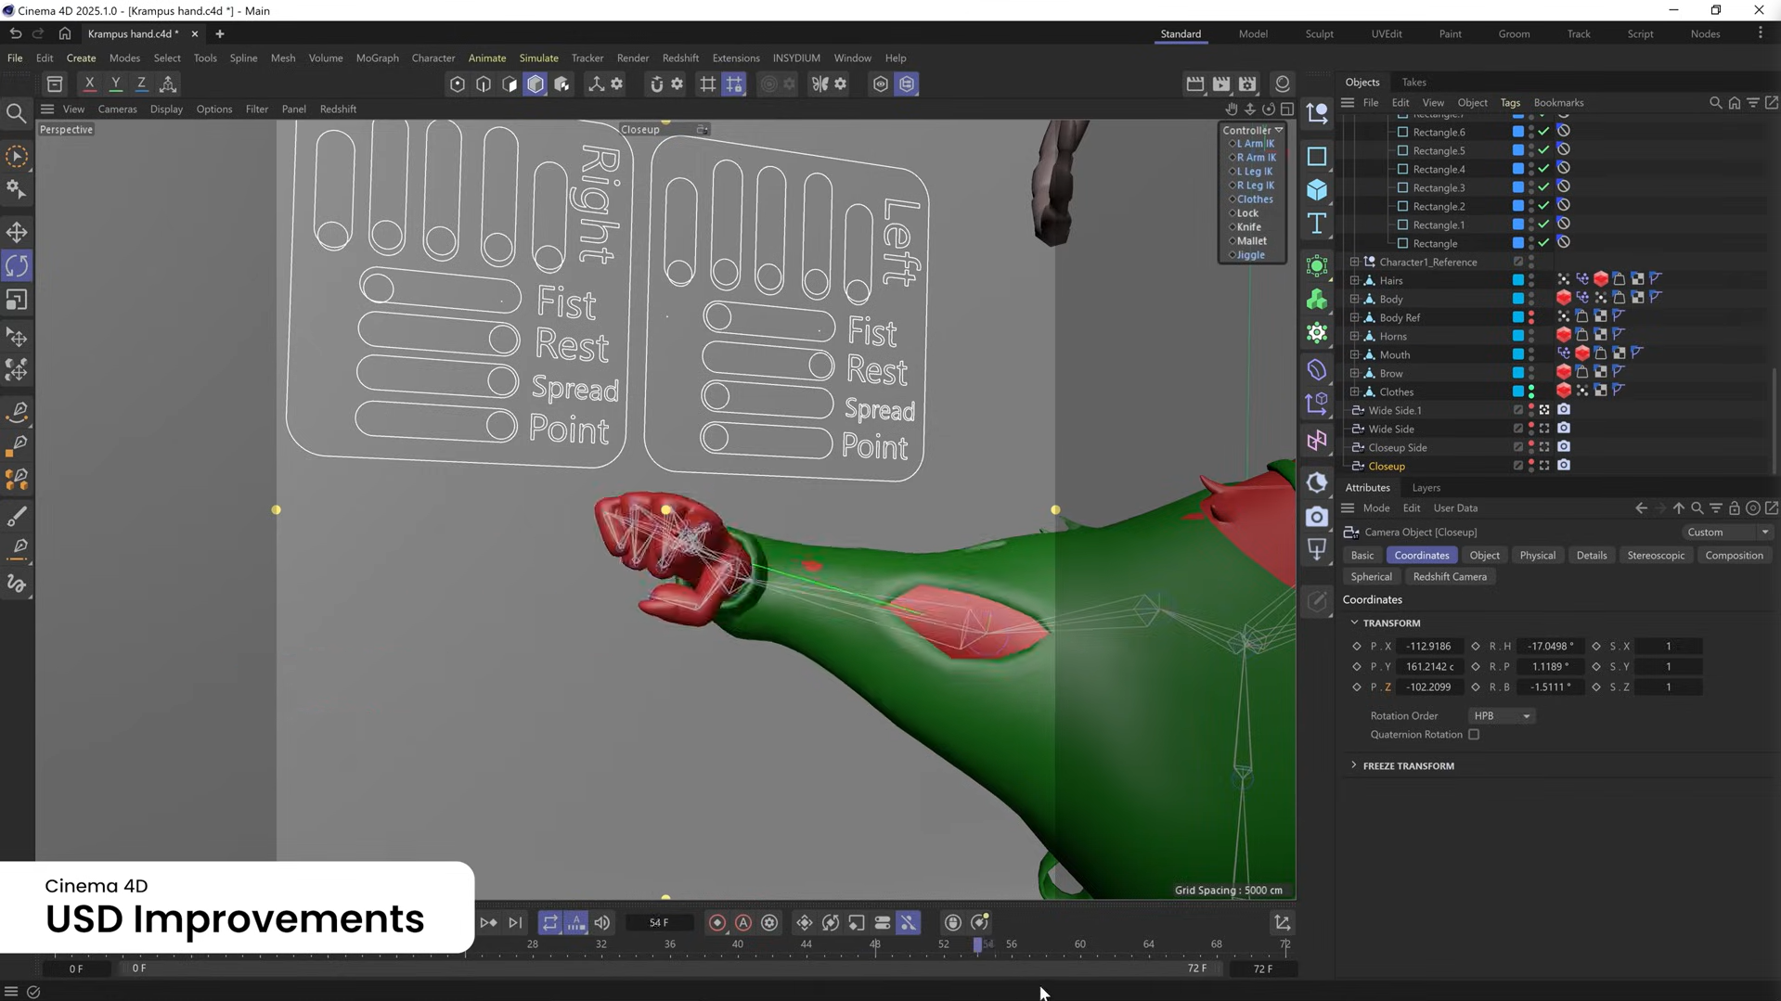
Task: Click the P.X coordinate input field
Action: tap(1429, 646)
